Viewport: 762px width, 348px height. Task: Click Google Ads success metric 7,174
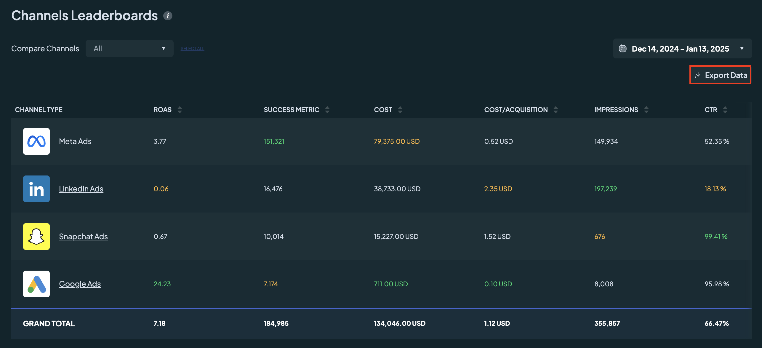(x=271, y=284)
